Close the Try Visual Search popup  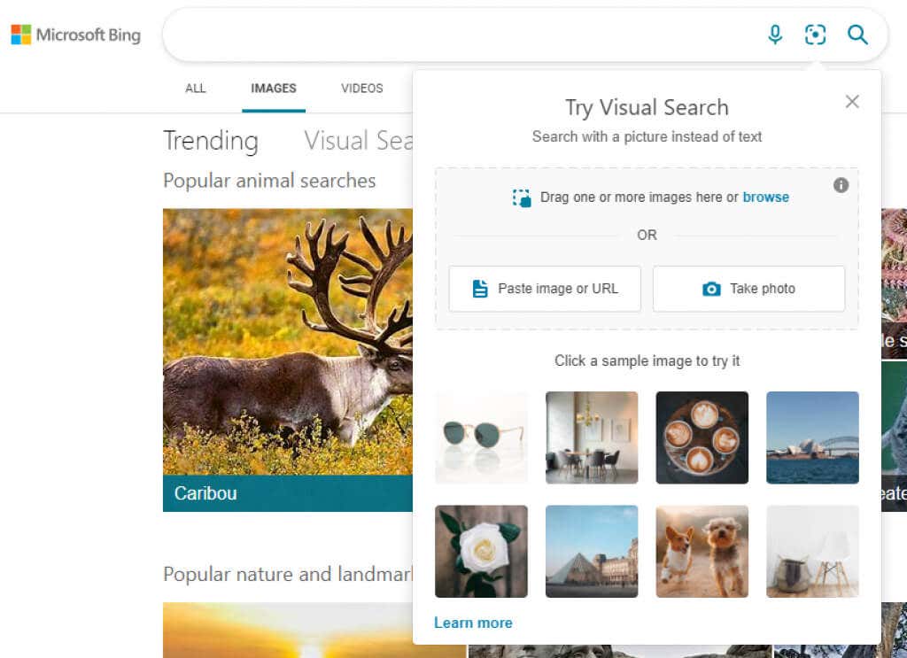point(852,102)
